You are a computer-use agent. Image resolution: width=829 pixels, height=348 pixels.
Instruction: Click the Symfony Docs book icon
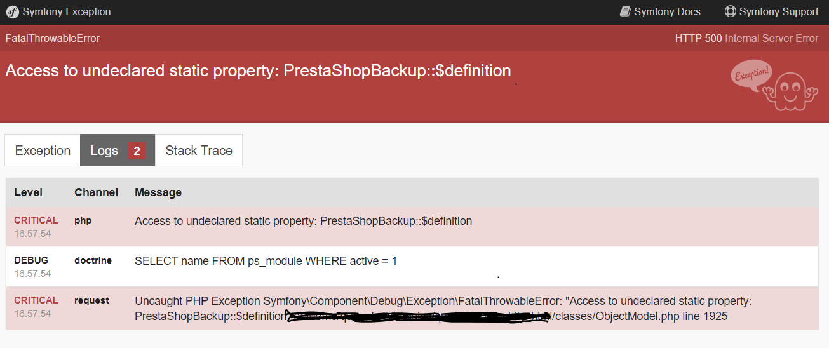(625, 11)
